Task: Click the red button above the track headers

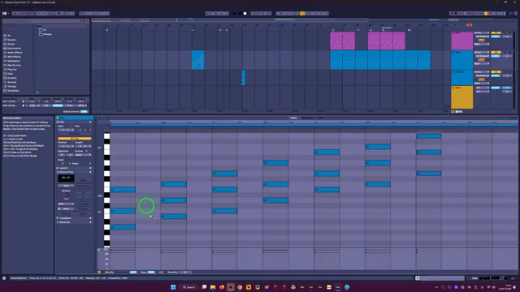Action: click(x=470, y=25)
